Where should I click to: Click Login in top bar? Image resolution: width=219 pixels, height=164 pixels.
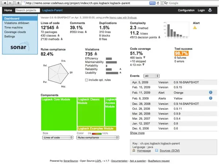201,10
